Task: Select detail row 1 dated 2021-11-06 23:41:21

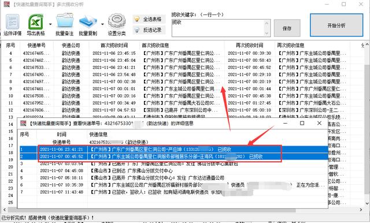Action: pyautogui.click(x=173, y=149)
